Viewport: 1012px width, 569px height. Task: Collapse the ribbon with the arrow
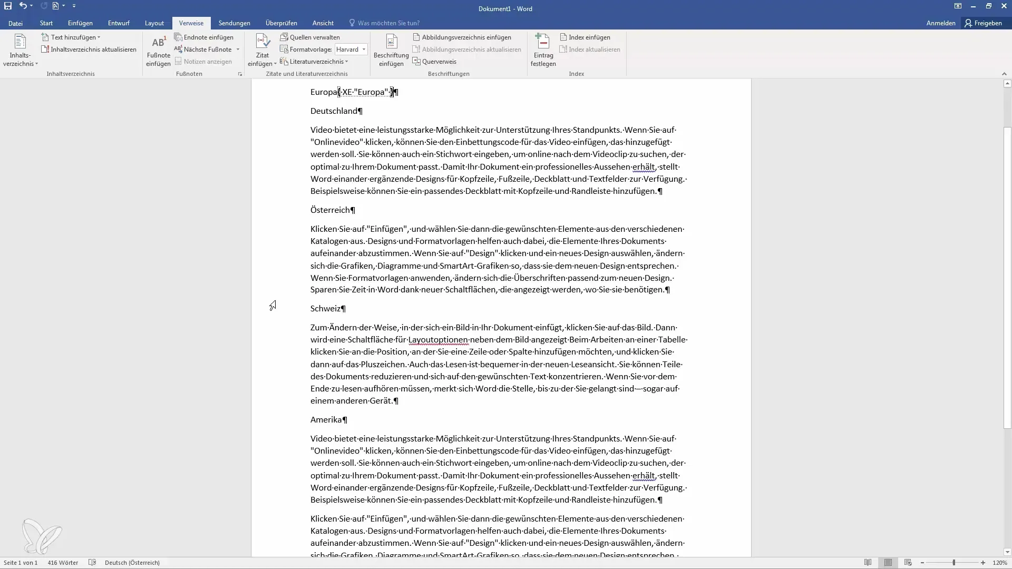[1004, 74]
